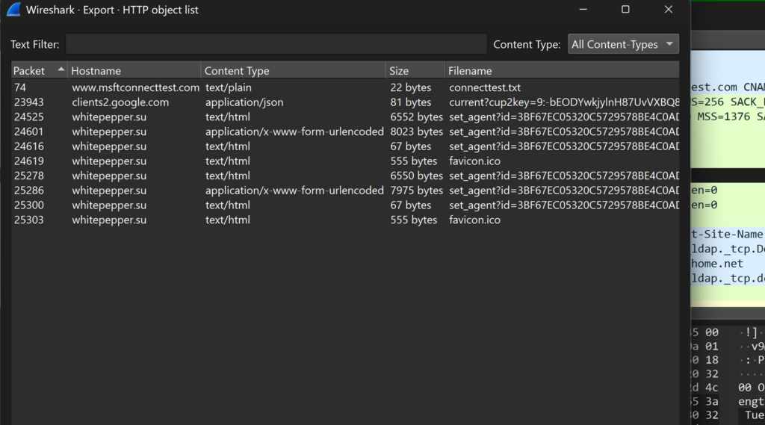
Task: Click inside the Text Filter field
Action: pyautogui.click(x=276, y=44)
